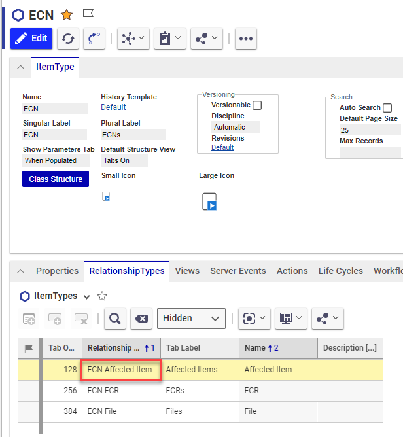The width and height of the screenshot is (403, 437).
Task: Click the Default link under History Template
Action: pos(113,107)
